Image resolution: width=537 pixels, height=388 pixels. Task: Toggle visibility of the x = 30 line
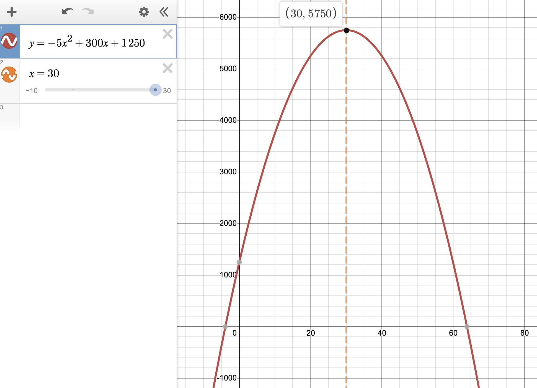point(9,75)
